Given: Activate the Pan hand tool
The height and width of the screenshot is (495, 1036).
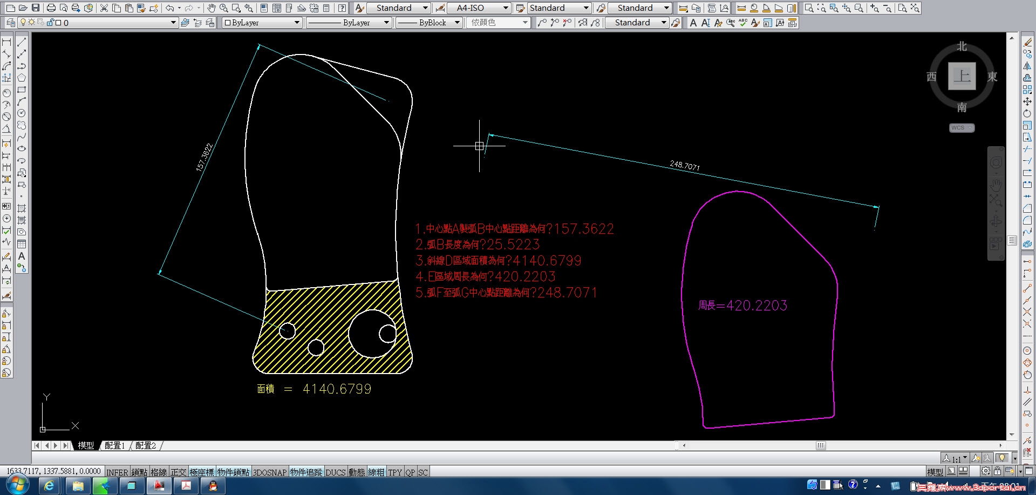Looking at the screenshot, I should pyautogui.click(x=212, y=8).
